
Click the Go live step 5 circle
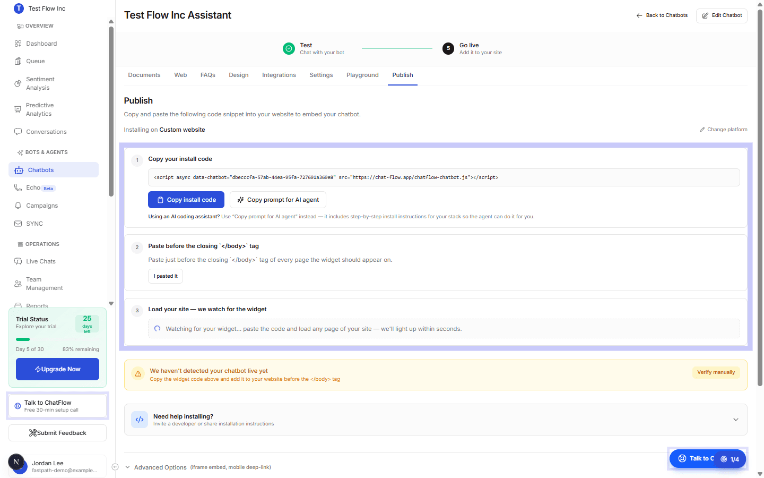(448, 49)
